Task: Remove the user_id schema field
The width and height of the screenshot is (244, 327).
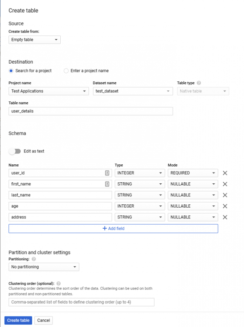Action: tap(225, 173)
